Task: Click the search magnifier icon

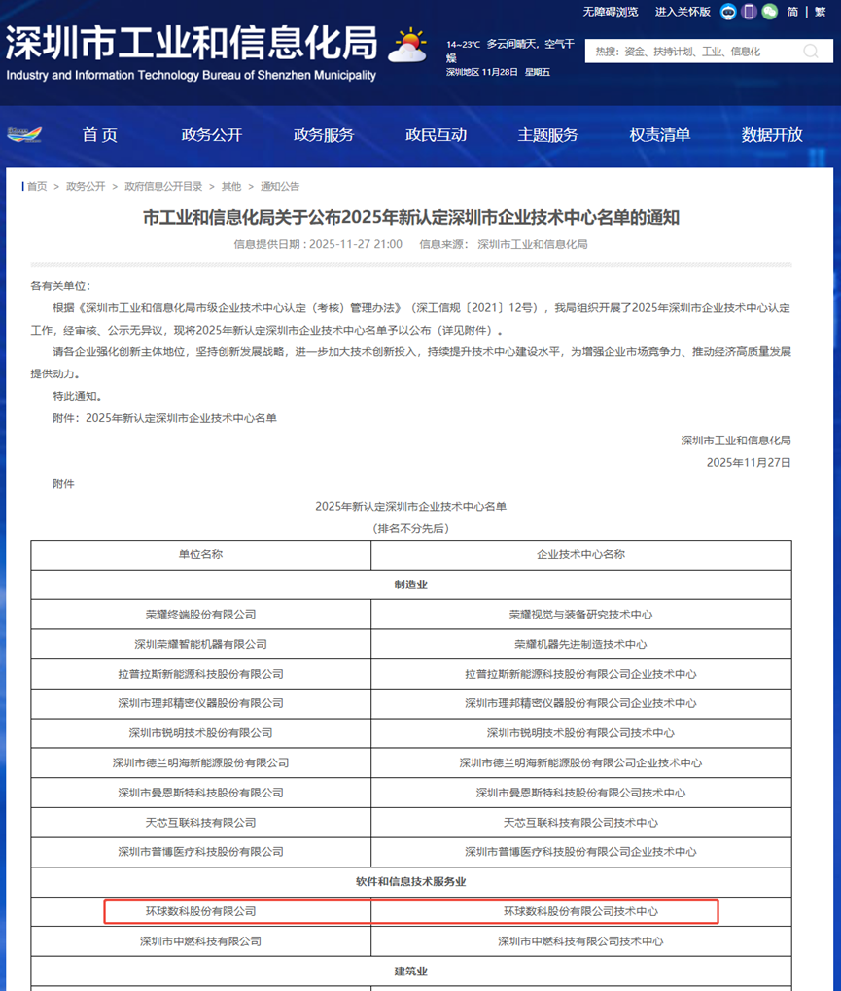Action: (810, 52)
